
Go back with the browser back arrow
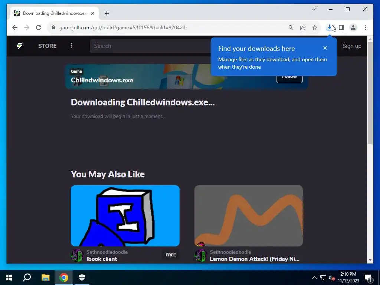click(x=15, y=27)
